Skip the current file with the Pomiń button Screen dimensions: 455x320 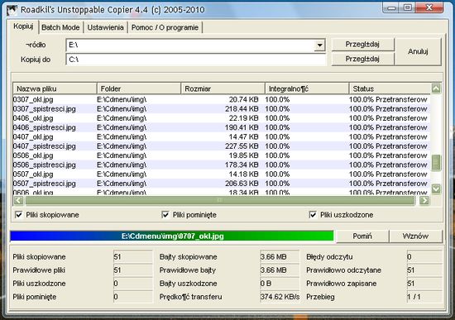point(362,236)
